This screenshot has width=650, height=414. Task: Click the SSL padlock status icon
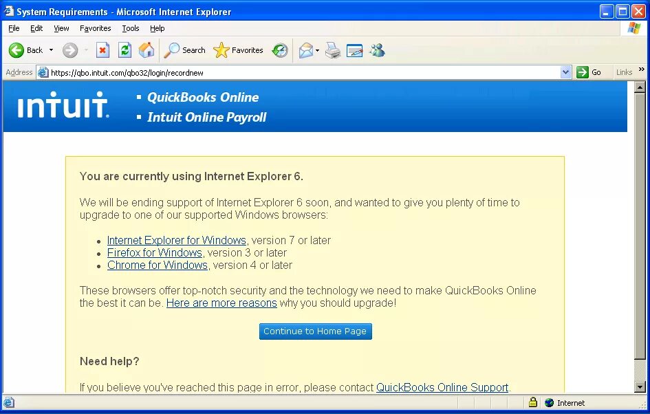(x=532, y=402)
